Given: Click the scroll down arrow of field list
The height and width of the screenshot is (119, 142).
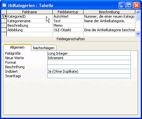Looking at the screenshot, I should [x=138, y=34].
